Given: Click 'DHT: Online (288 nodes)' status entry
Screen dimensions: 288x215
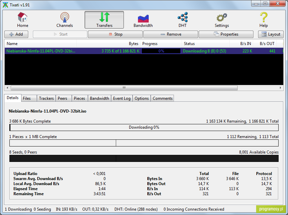Looking at the screenshot, I should (x=136, y=209).
